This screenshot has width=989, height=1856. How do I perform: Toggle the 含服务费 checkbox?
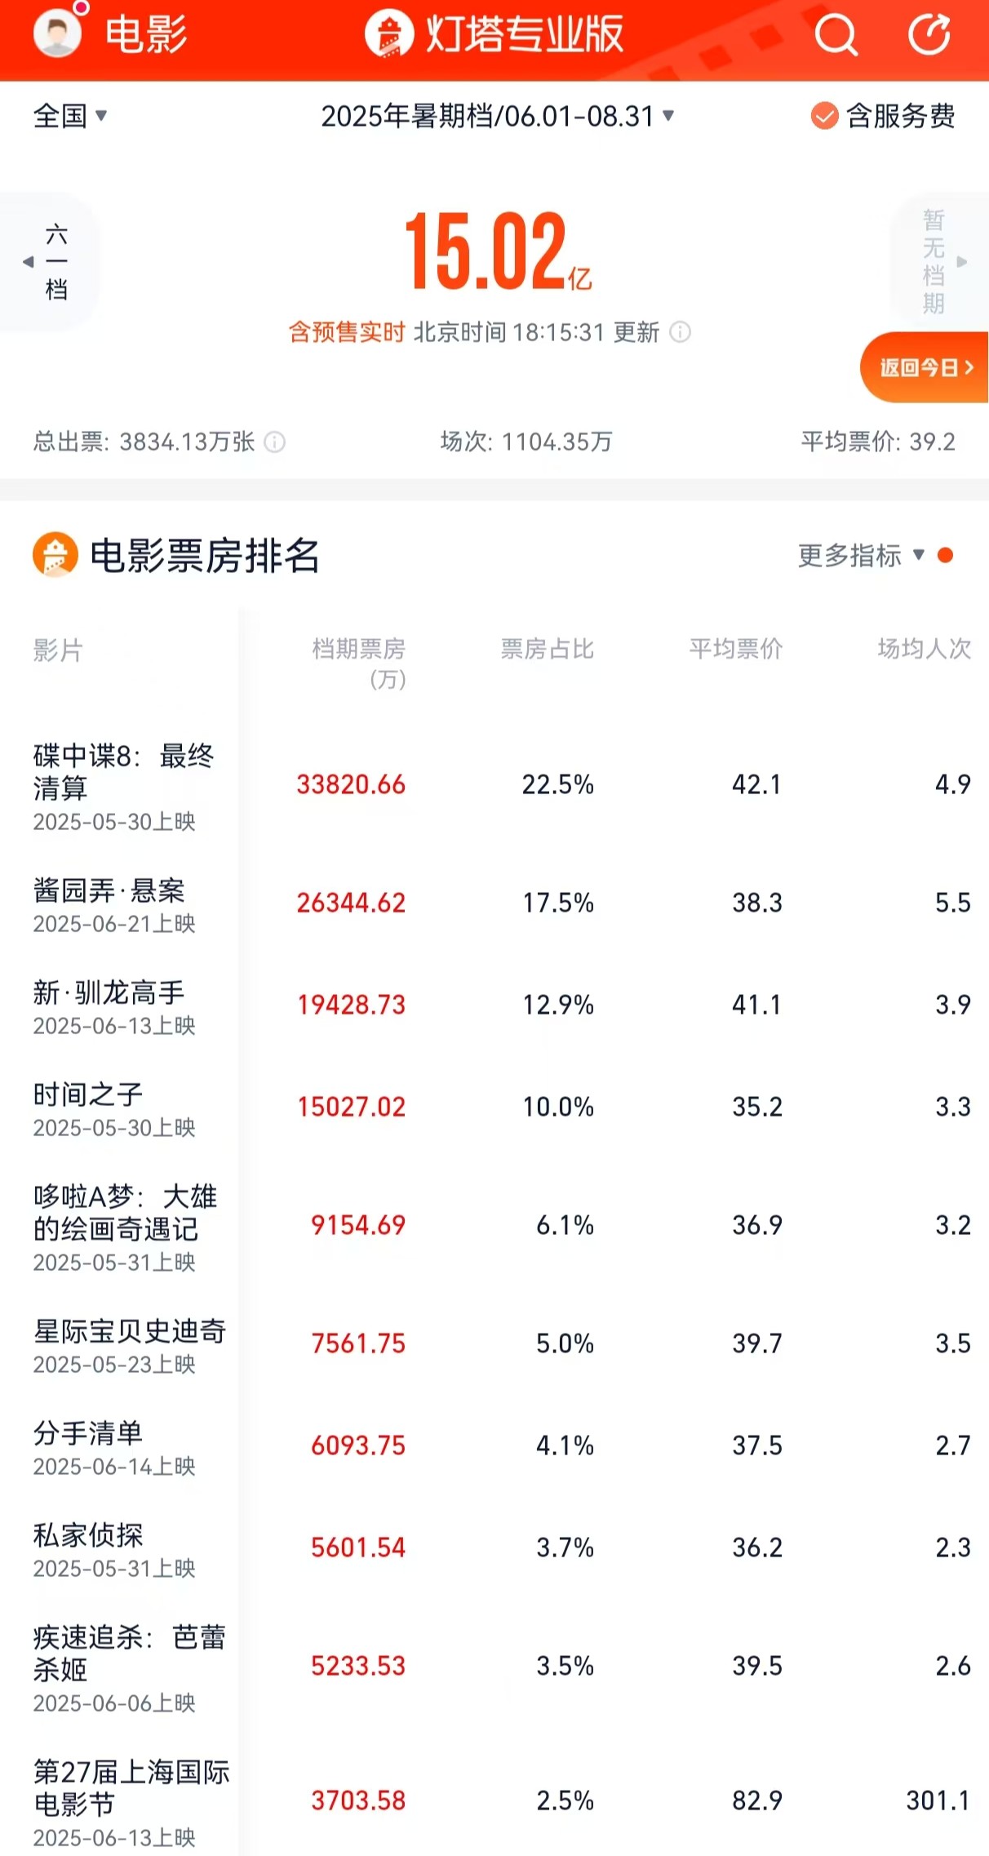coord(823,117)
